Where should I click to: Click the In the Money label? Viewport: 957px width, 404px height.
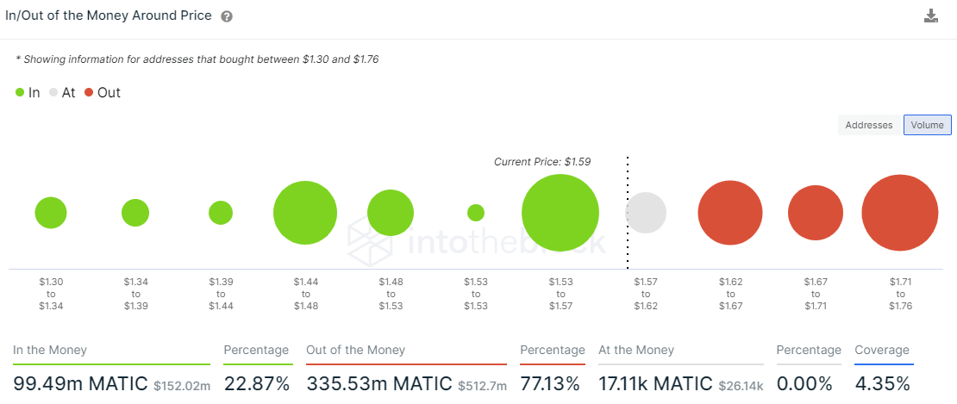(x=50, y=350)
